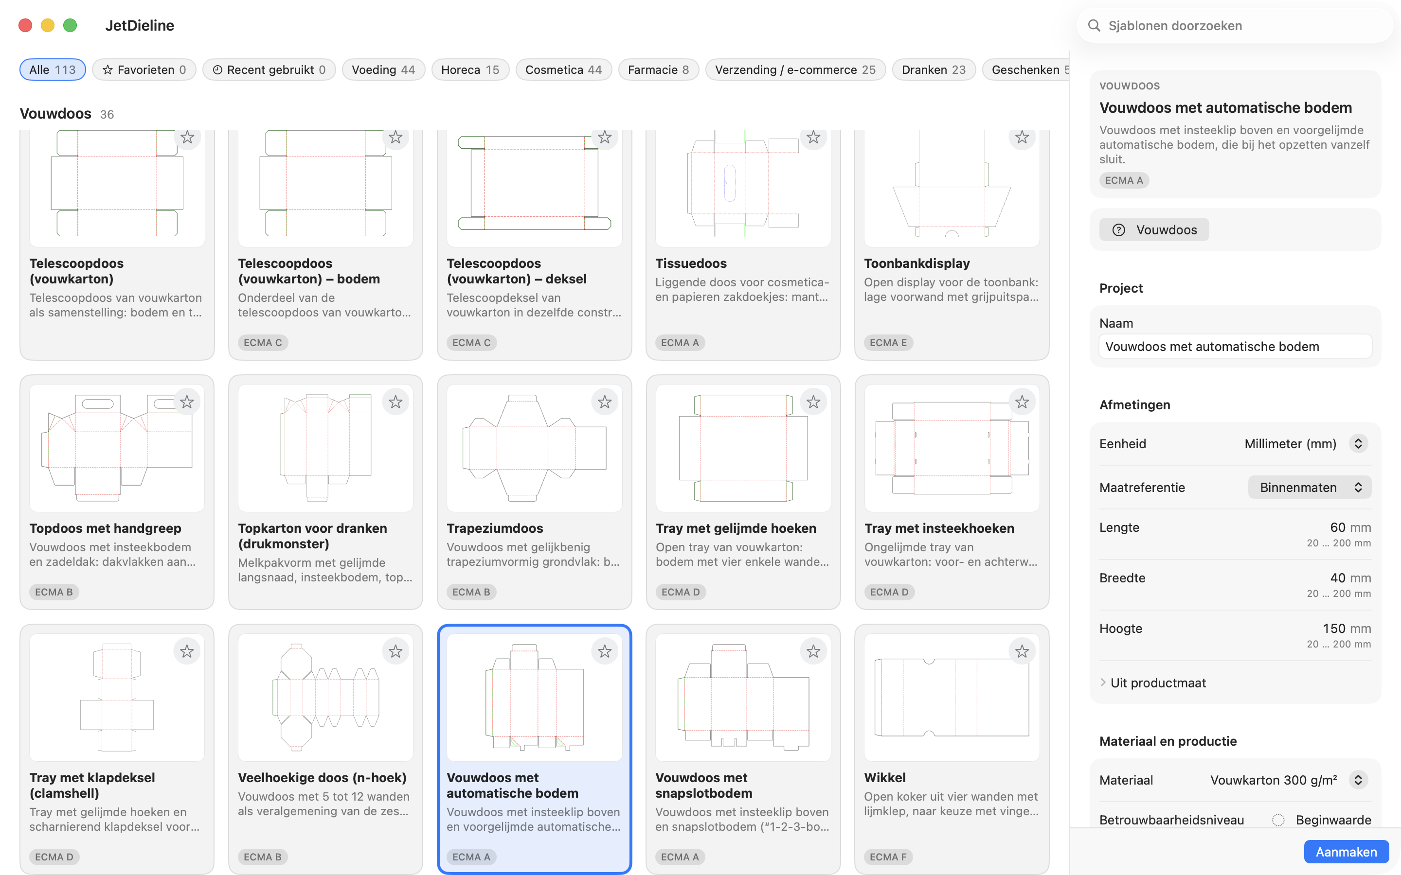Filter by Horeca category
Viewport: 1401px width, 875px height.
coord(470,70)
